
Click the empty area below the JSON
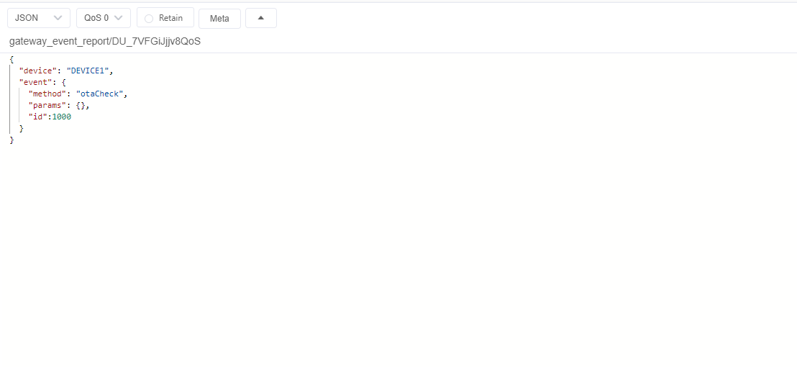pos(396,252)
